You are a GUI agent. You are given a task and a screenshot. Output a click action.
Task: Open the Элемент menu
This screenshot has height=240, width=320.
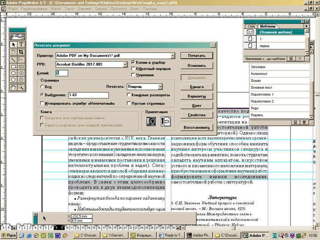tap(84, 9)
